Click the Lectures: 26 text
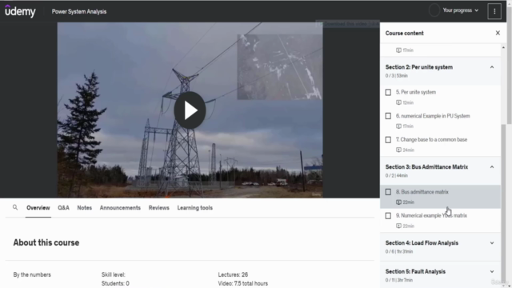The image size is (512, 288). [233, 274]
